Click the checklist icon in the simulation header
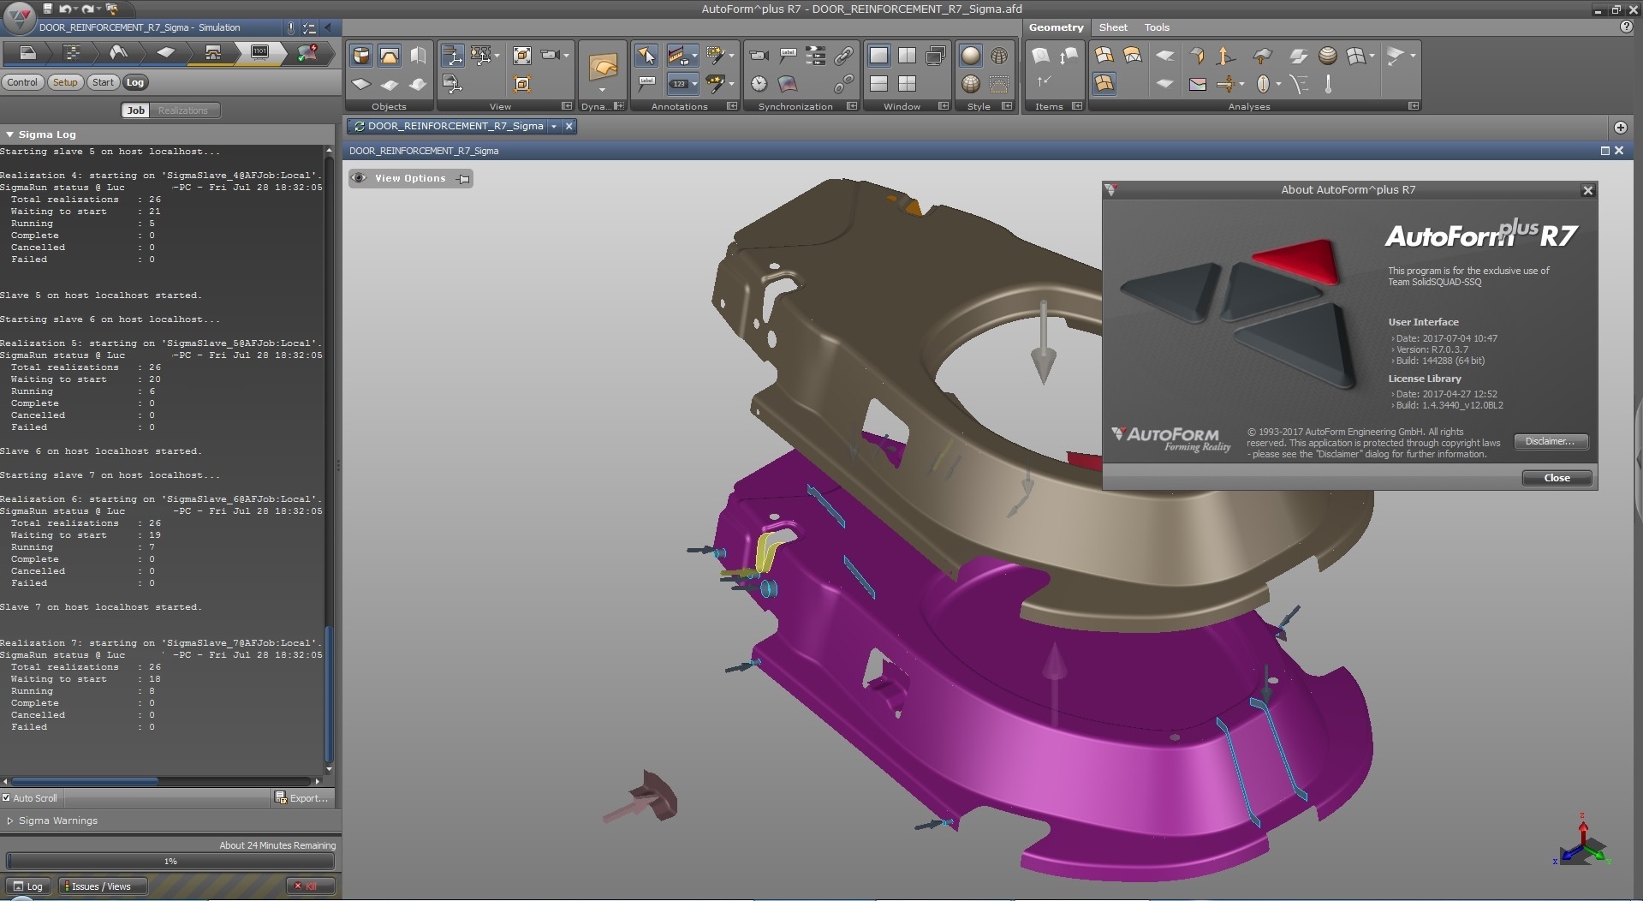 (309, 27)
